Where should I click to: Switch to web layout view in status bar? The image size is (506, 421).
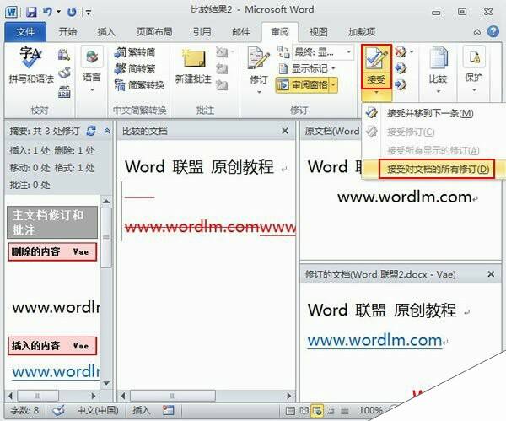tap(317, 411)
